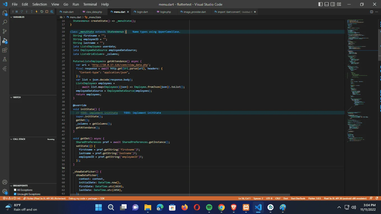The image size is (381, 214).
Task: Change encoding via UTF-8 status item
Action: pyautogui.click(x=269, y=198)
